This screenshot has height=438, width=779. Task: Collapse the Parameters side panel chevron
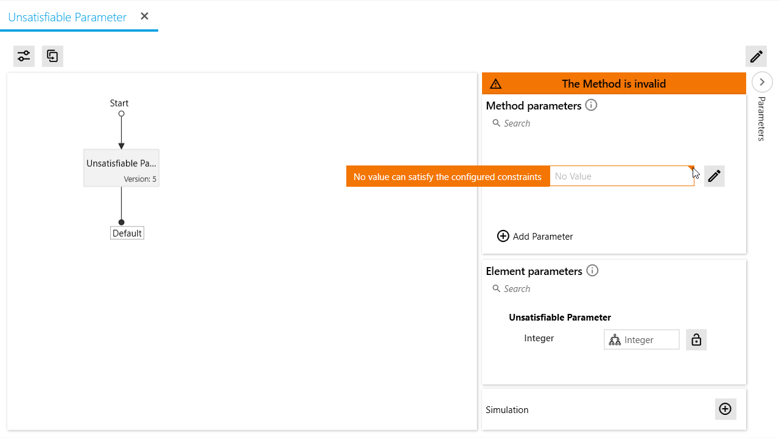[762, 82]
